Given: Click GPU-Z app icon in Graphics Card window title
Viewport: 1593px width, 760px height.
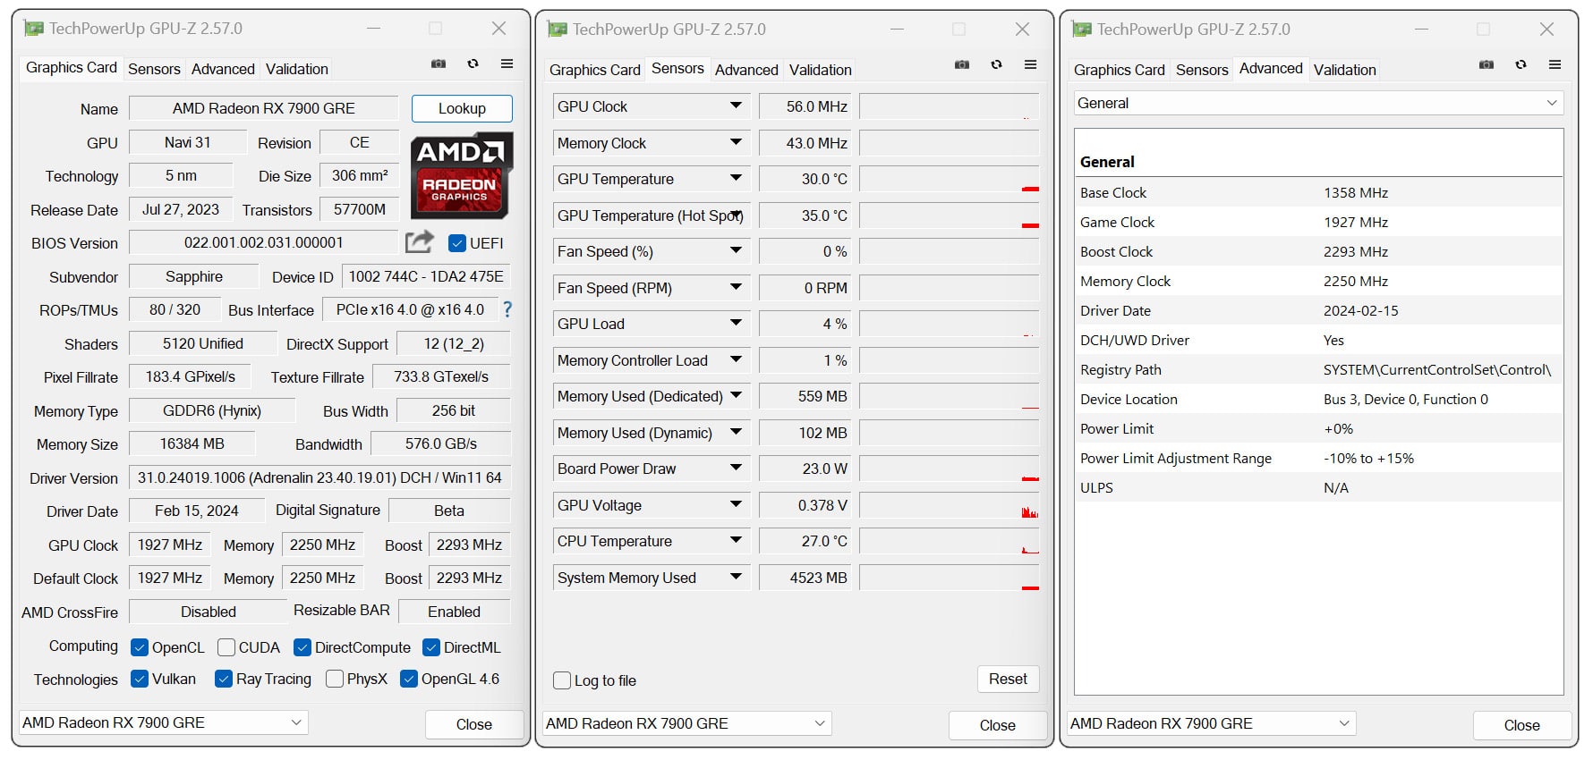Looking at the screenshot, I should point(34,29).
